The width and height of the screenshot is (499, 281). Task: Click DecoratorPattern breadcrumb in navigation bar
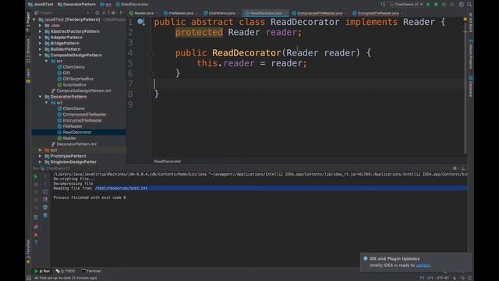(x=76, y=5)
